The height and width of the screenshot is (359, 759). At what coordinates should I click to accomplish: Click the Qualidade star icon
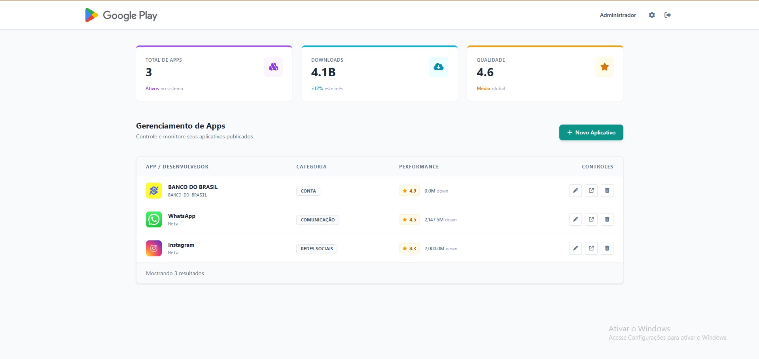tap(604, 67)
